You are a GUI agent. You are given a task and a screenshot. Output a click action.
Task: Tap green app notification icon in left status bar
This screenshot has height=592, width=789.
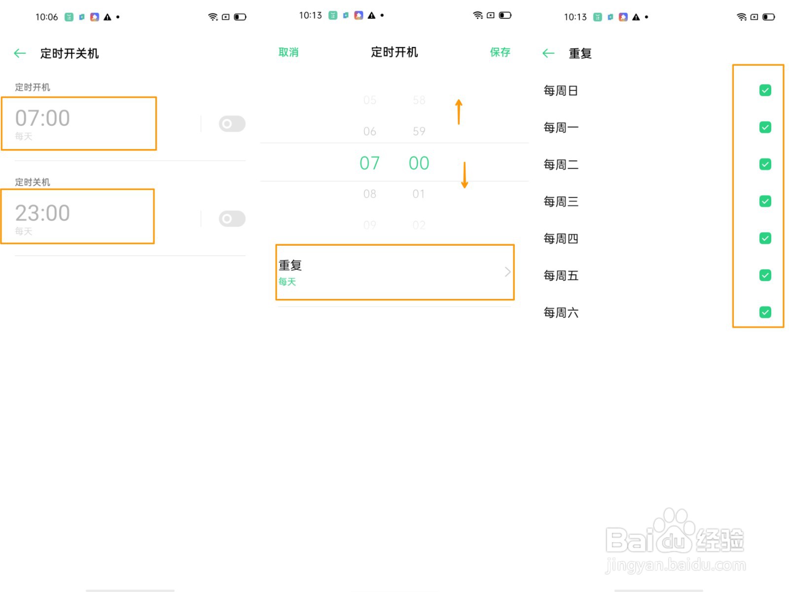tap(69, 17)
